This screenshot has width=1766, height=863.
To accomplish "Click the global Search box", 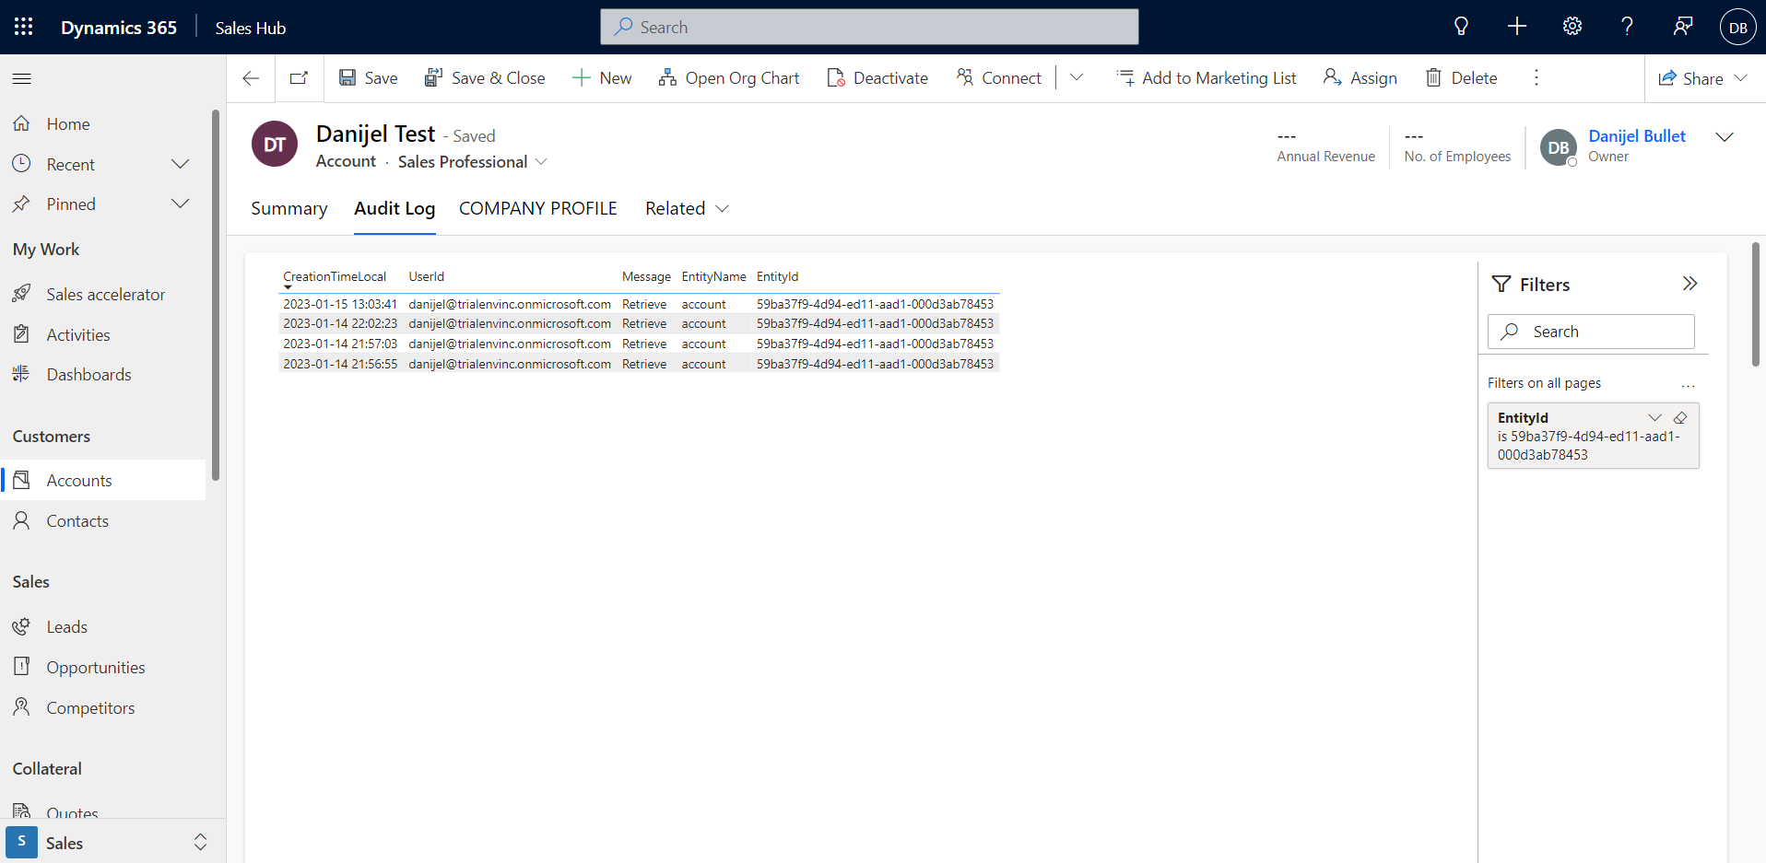I will point(869,27).
